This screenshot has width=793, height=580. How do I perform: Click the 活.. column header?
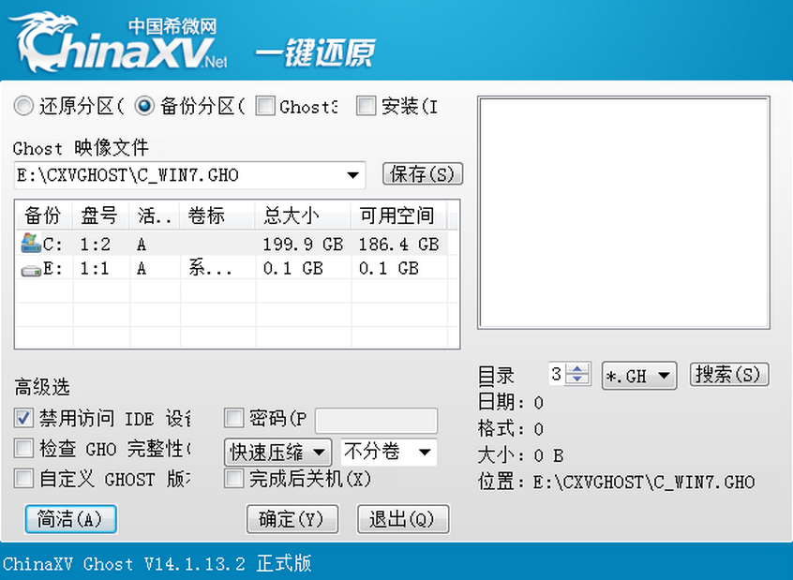[155, 216]
